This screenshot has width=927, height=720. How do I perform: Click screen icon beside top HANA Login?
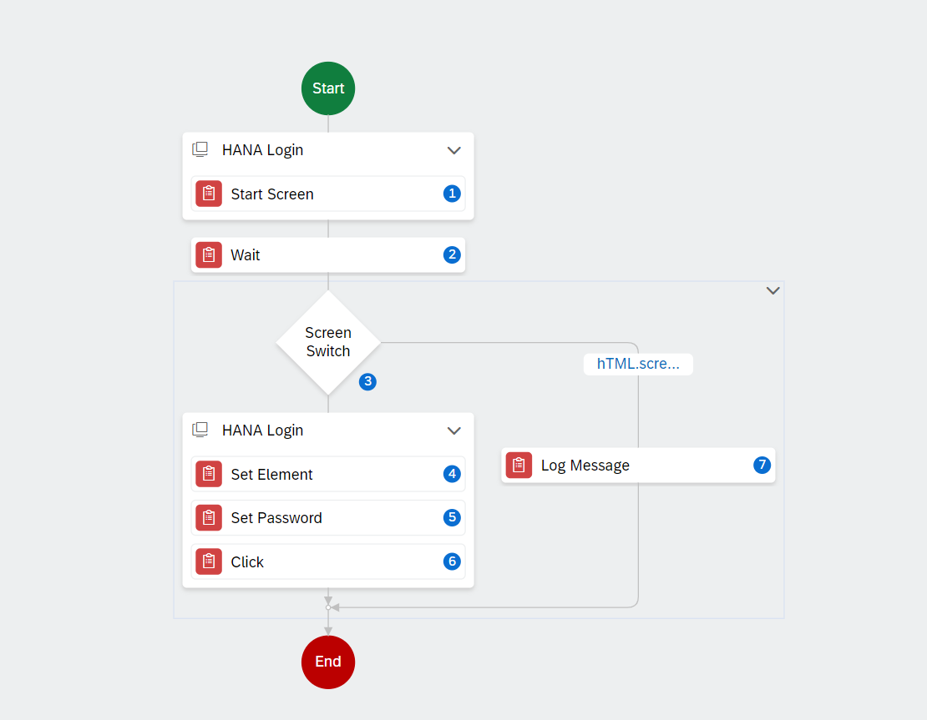(x=200, y=149)
